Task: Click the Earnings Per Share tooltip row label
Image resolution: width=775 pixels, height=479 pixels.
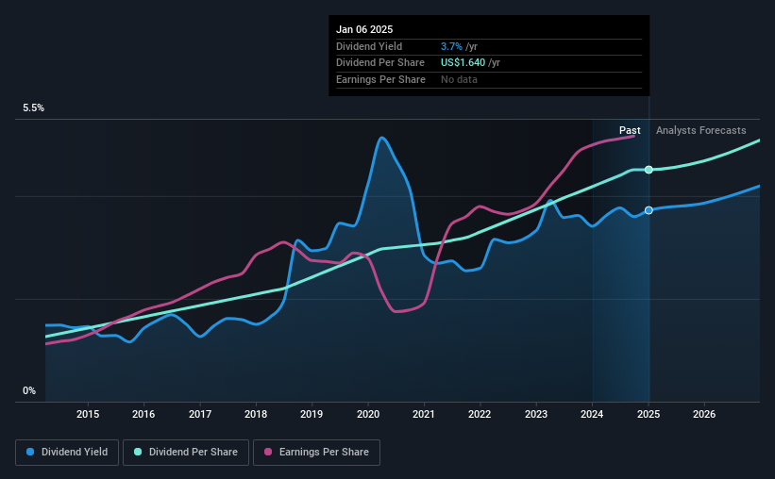Action: pyautogui.click(x=380, y=79)
